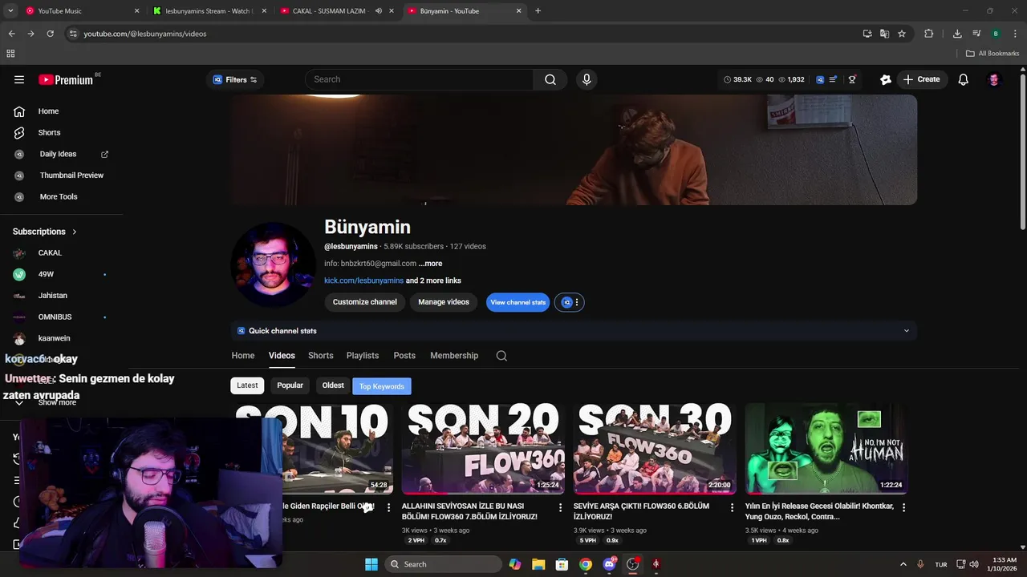Screen dimensions: 1027x577
Task: Open Chrome media controls icon
Action: (x=976, y=34)
